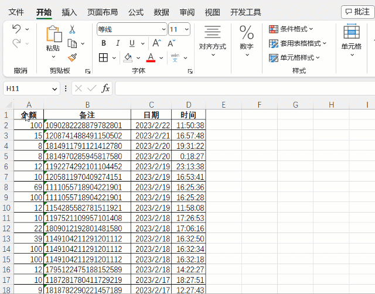Expand the undo history dropdown arrow
The height and width of the screenshot is (294, 375).
coord(28,29)
